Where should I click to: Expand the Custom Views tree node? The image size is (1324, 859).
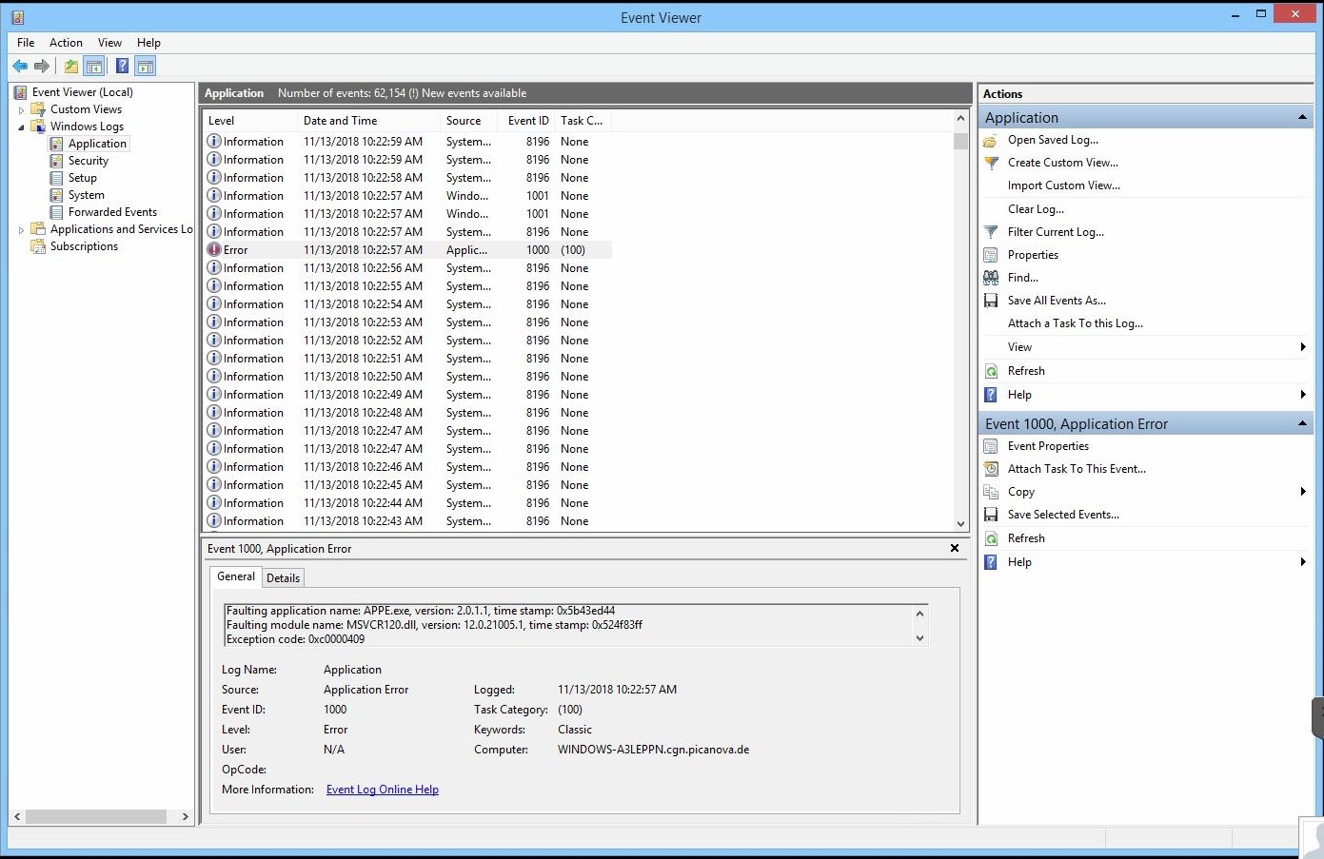[21, 108]
